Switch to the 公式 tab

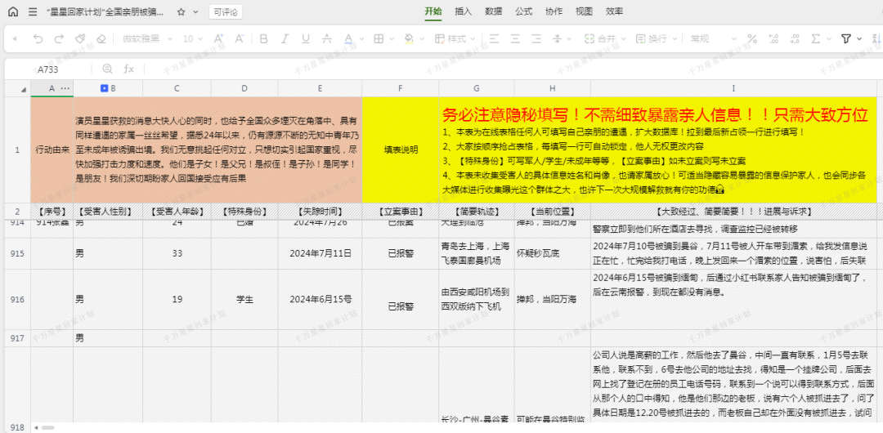(x=524, y=11)
